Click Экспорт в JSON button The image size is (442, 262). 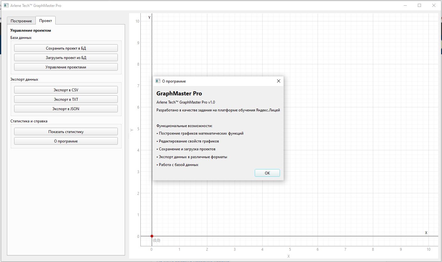66,109
